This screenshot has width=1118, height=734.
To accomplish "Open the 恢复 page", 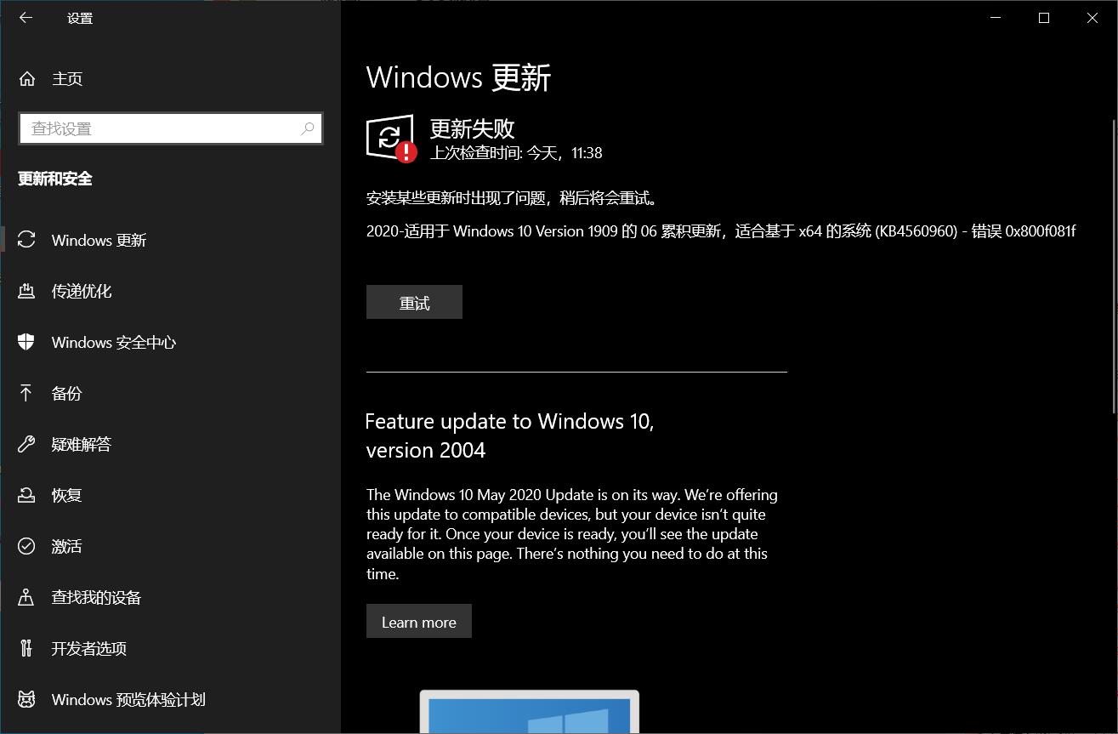I will click(170, 495).
